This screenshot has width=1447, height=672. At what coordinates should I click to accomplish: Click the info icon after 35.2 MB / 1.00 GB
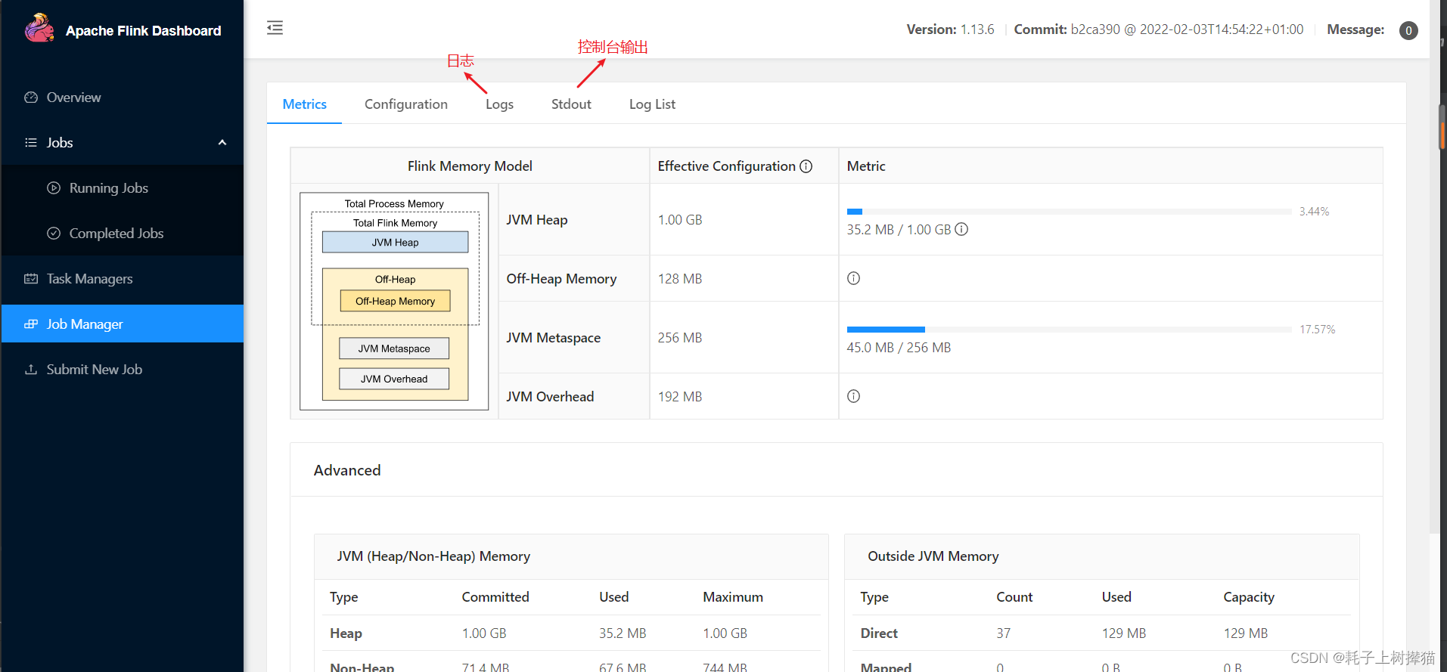pyautogui.click(x=961, y=229)
